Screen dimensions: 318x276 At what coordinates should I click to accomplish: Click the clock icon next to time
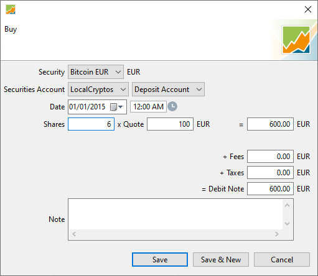click(x=172, y=106)
